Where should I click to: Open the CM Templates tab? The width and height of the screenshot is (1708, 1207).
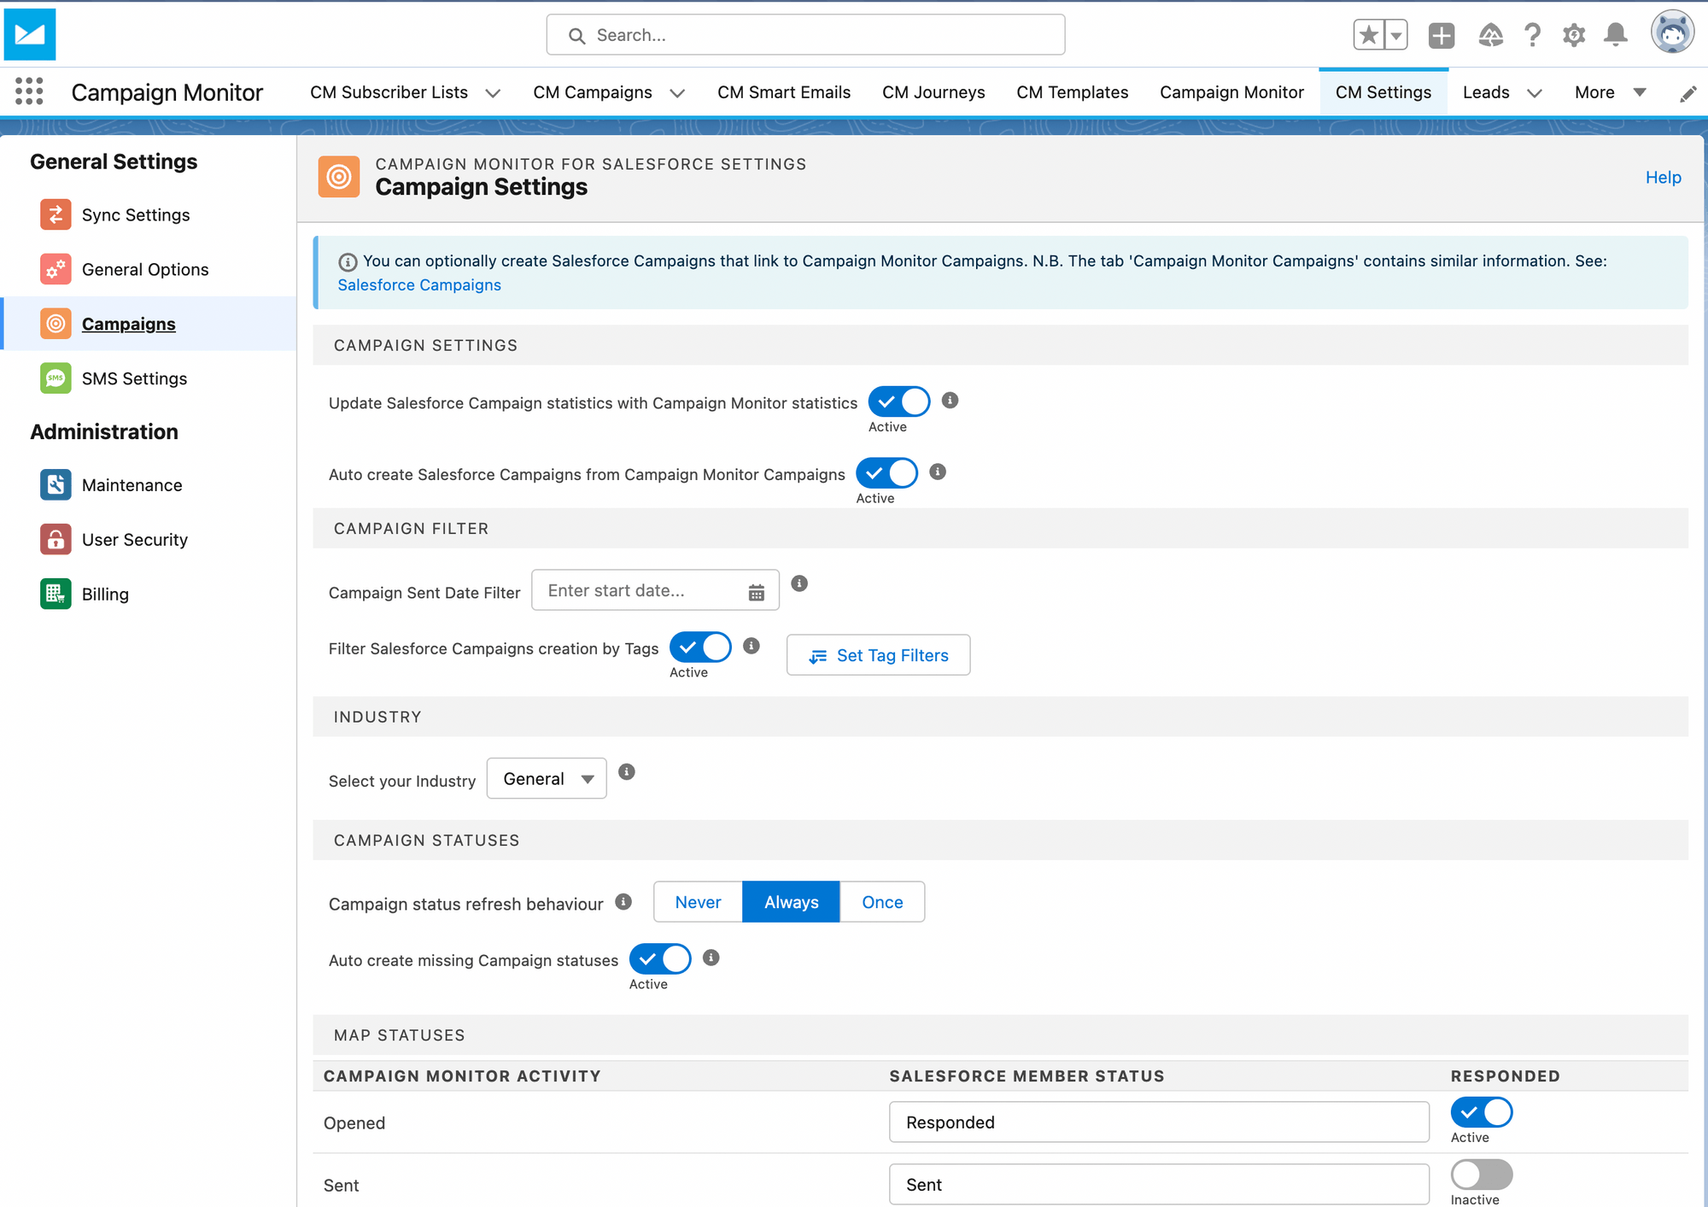1072,92
